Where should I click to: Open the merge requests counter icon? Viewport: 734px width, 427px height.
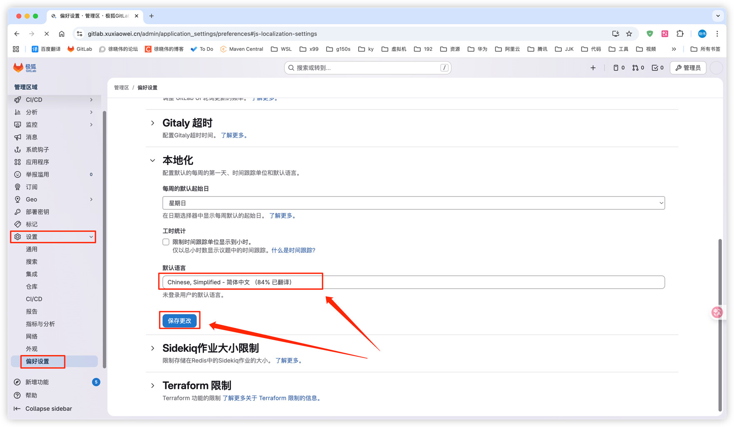pyautogui.click(x=638, y=68)
